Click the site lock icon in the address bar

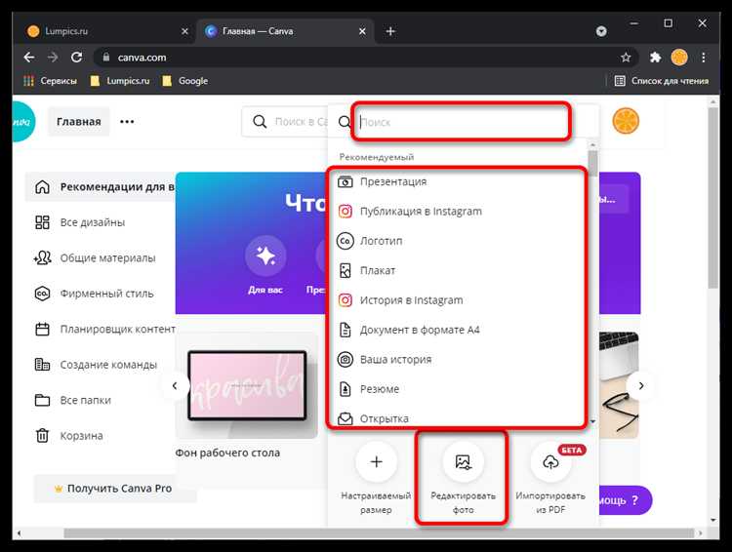pyautogui.click(x=106, y=57)
